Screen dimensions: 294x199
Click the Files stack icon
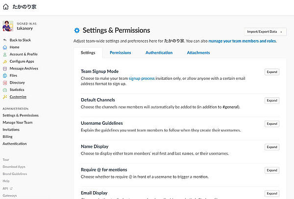click(x=5, y=76)
